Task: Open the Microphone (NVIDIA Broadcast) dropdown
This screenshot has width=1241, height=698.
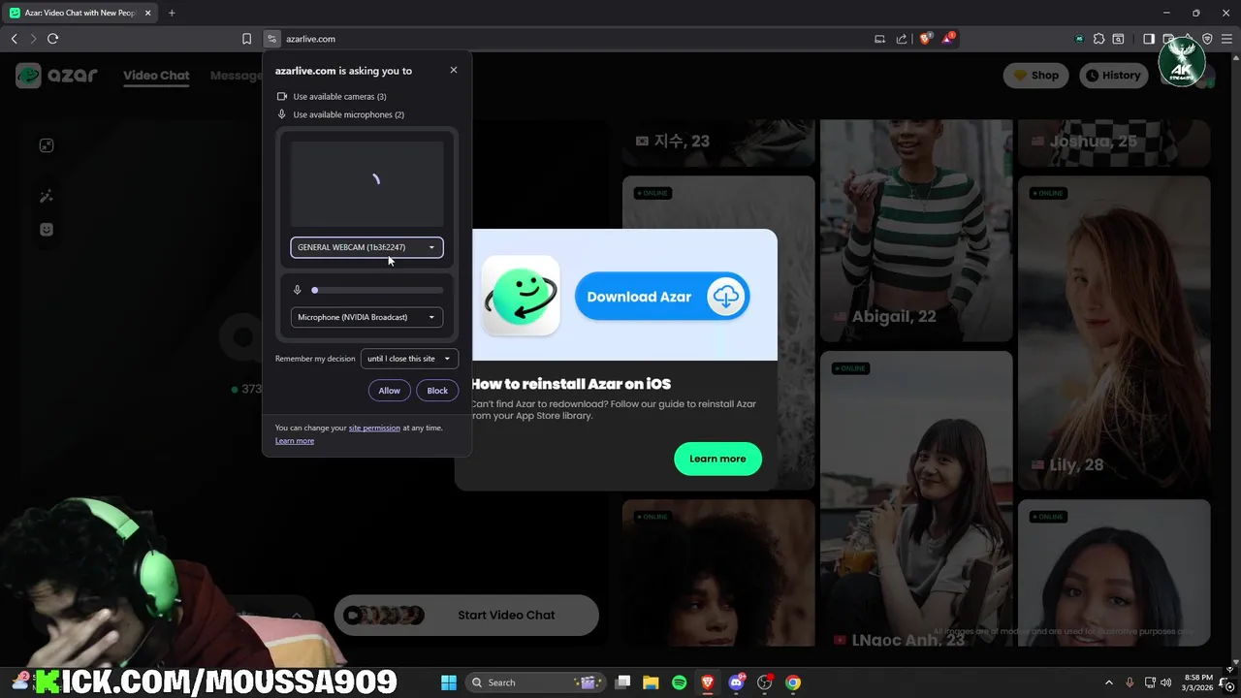Action: pyautogui.click(x=366, y=317)
